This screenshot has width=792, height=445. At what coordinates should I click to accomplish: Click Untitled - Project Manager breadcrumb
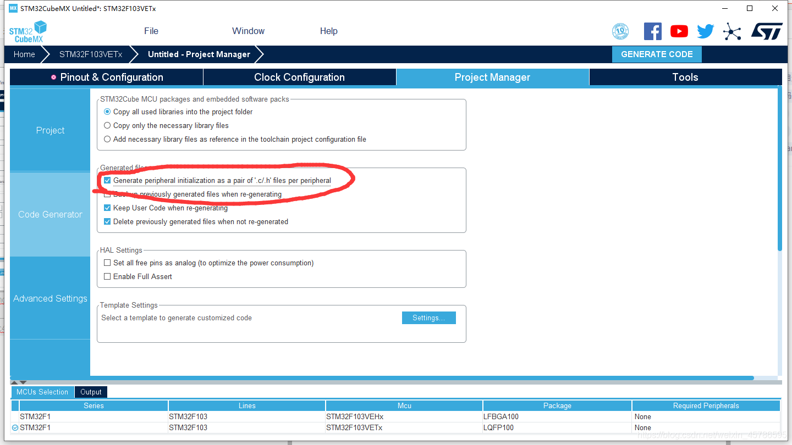tap(199, 54)
